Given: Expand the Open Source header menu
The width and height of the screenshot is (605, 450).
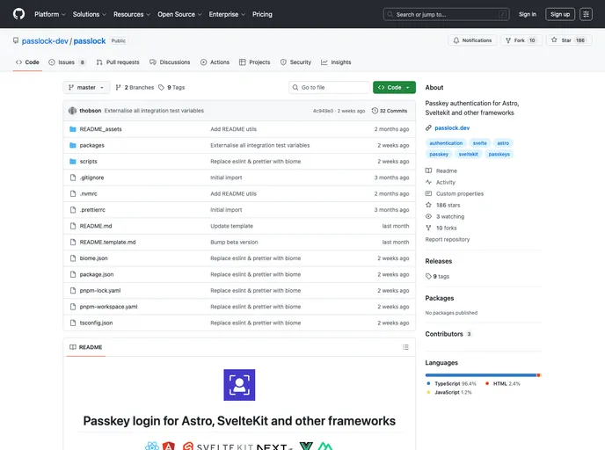Looking at the screenshot, I should 179,14.
